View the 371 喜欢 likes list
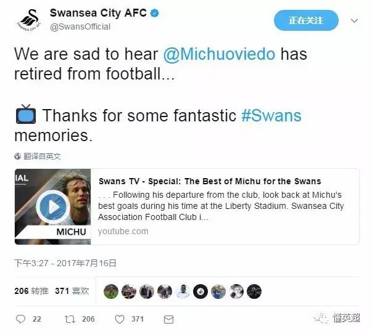372x334 pixels. (72, 291)
